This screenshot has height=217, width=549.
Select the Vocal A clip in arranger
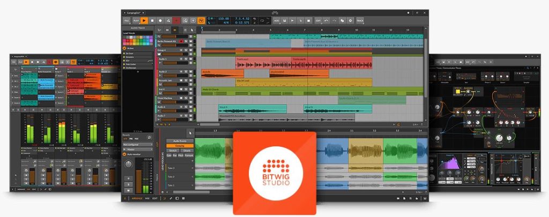(x=253, y=108)
